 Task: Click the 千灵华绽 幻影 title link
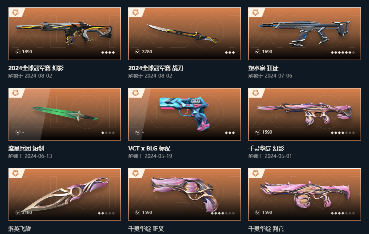point(266,148)
